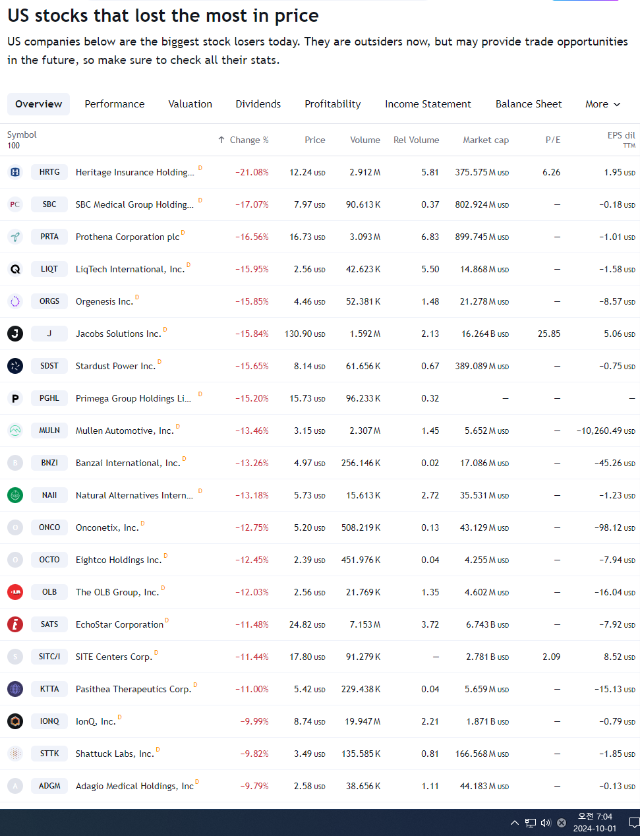Open the volume speaker tray icon
The height and width of the screenshot is (836, 640).
coord(546,823)
